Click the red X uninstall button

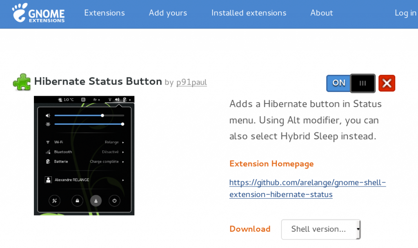[x=387, y=83]
